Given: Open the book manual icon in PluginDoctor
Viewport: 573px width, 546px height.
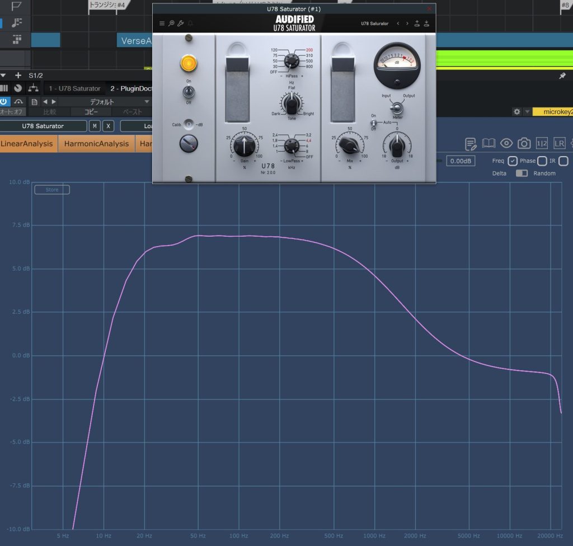Looking at the screenshot, I should click(x=489, y=144).
